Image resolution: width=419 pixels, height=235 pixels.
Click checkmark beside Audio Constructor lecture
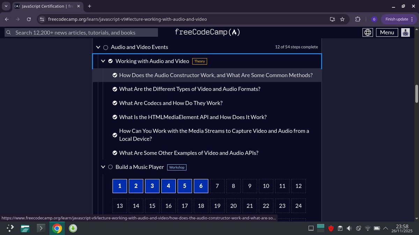tap(115, 75)
